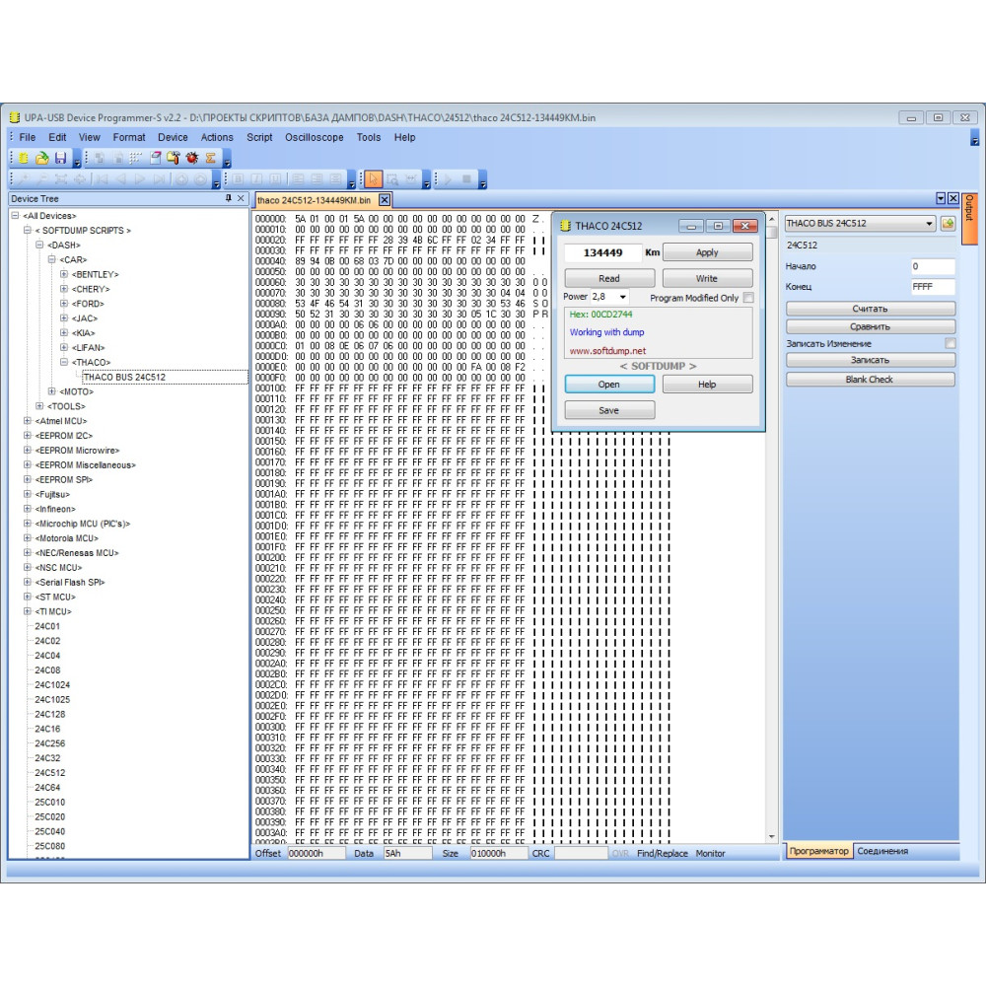Click the script Stop square icon
This screenshot has width=986, height=986.
pyautogui.click(x=466, y=179)
